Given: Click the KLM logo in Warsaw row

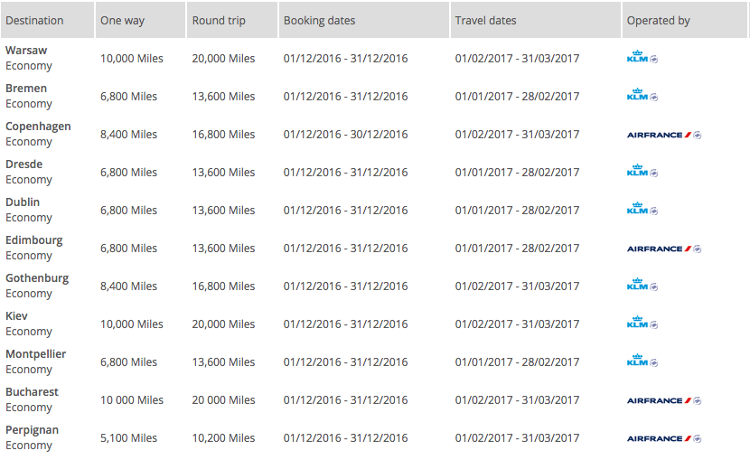Looking at the screenshot, I should point(642,57).
